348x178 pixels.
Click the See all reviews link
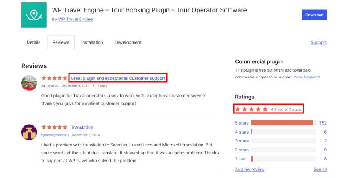pyautogui.click(x=320, y=170)
